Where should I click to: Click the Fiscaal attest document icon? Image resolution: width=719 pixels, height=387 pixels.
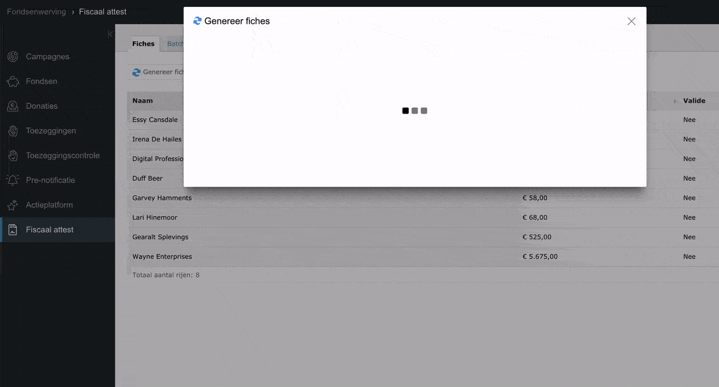coord(13,230)
